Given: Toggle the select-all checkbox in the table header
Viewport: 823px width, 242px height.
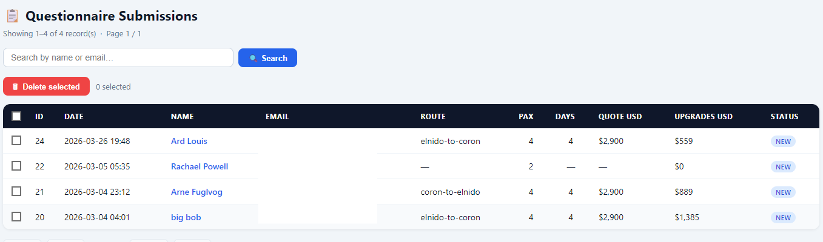Looking at the screenshot, I should pyautogui.click(x=16, y=116).
